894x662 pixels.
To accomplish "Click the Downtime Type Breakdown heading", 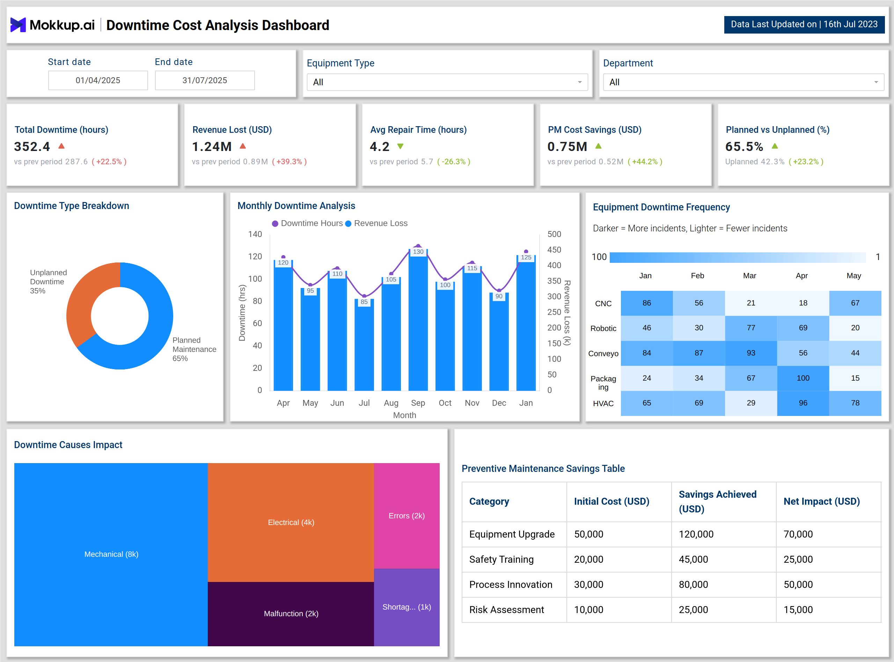I will click(72, 206).
